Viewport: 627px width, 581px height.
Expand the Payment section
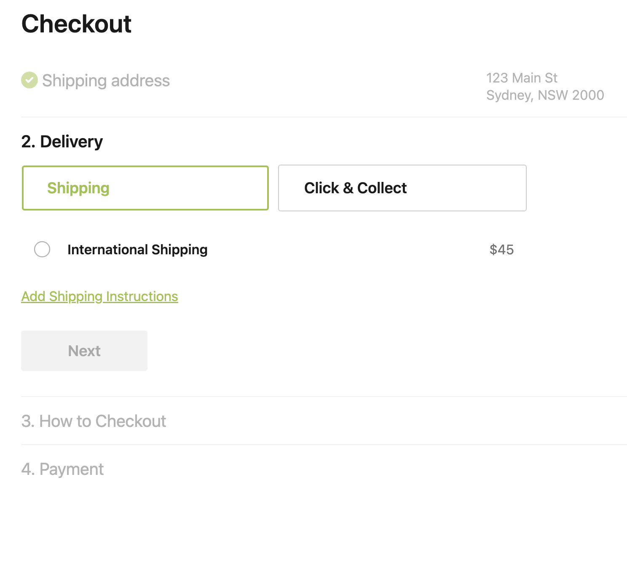(x=62, y=469)
